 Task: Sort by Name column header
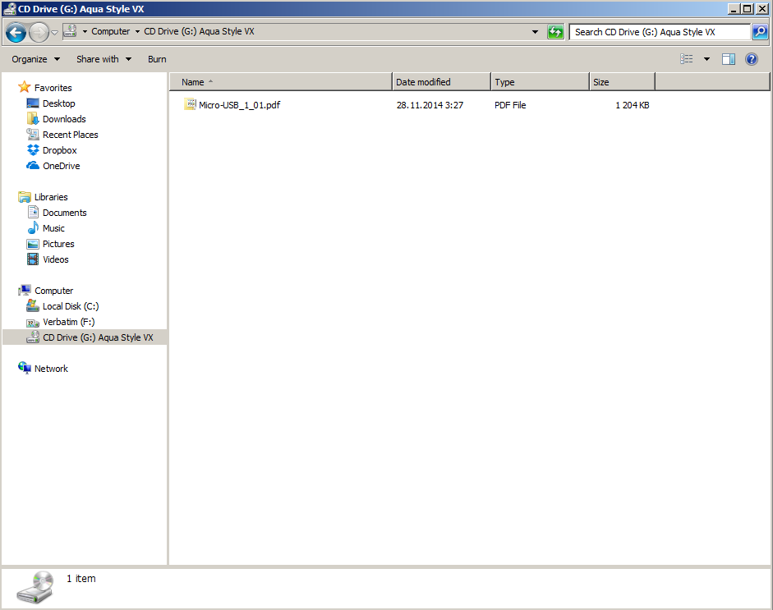tap(281, 82)
